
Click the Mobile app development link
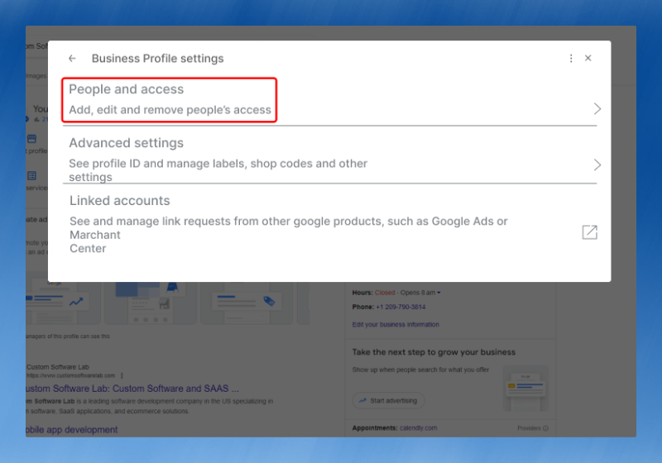point(72,430)
